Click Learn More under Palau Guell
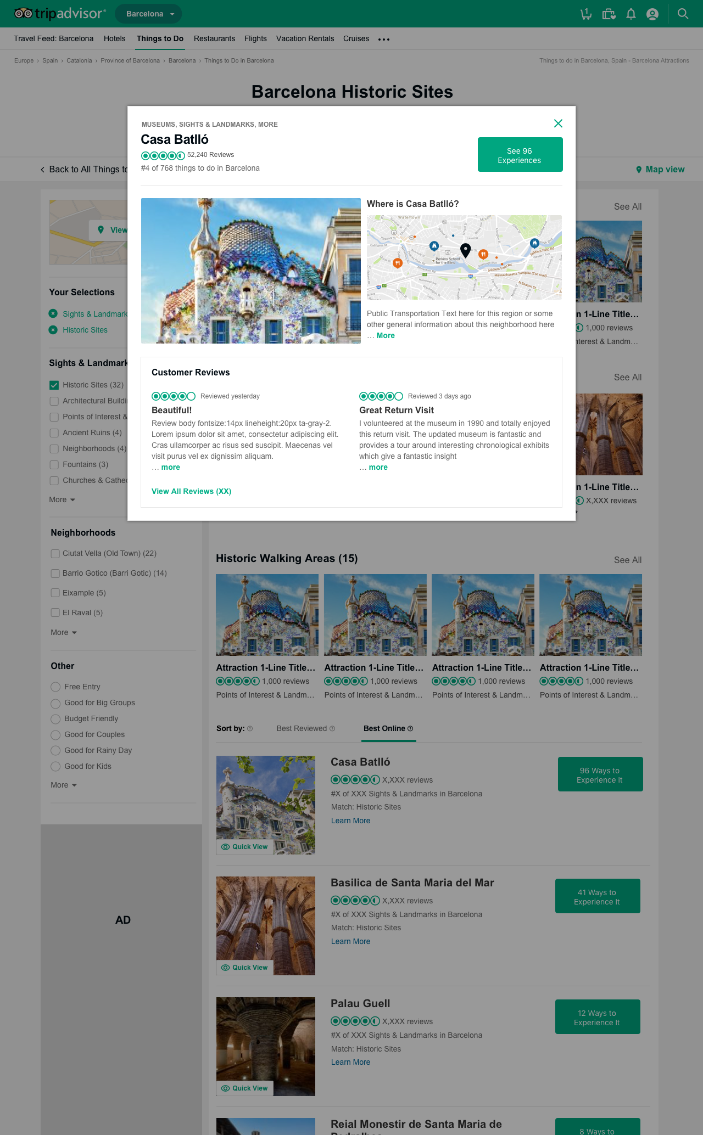The height and width of the screenshot is (1135, 703). pos(350,1062)
